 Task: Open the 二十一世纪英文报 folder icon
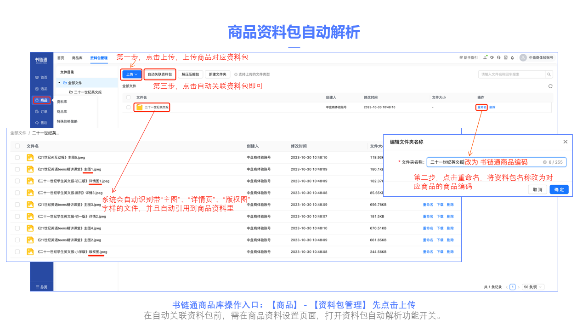(139, 107)
